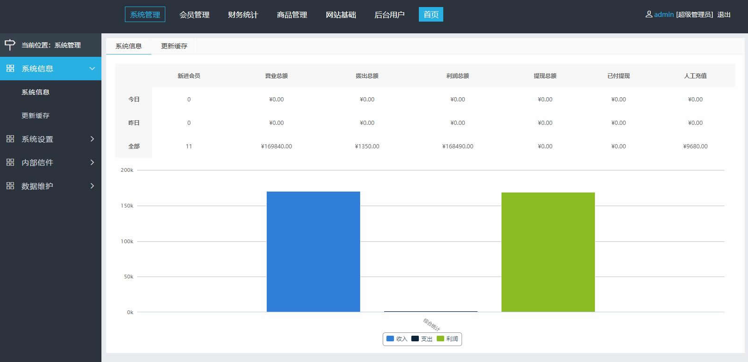Click the admin username link
This screenshot has width=748, height=362.
pos(664,15)
